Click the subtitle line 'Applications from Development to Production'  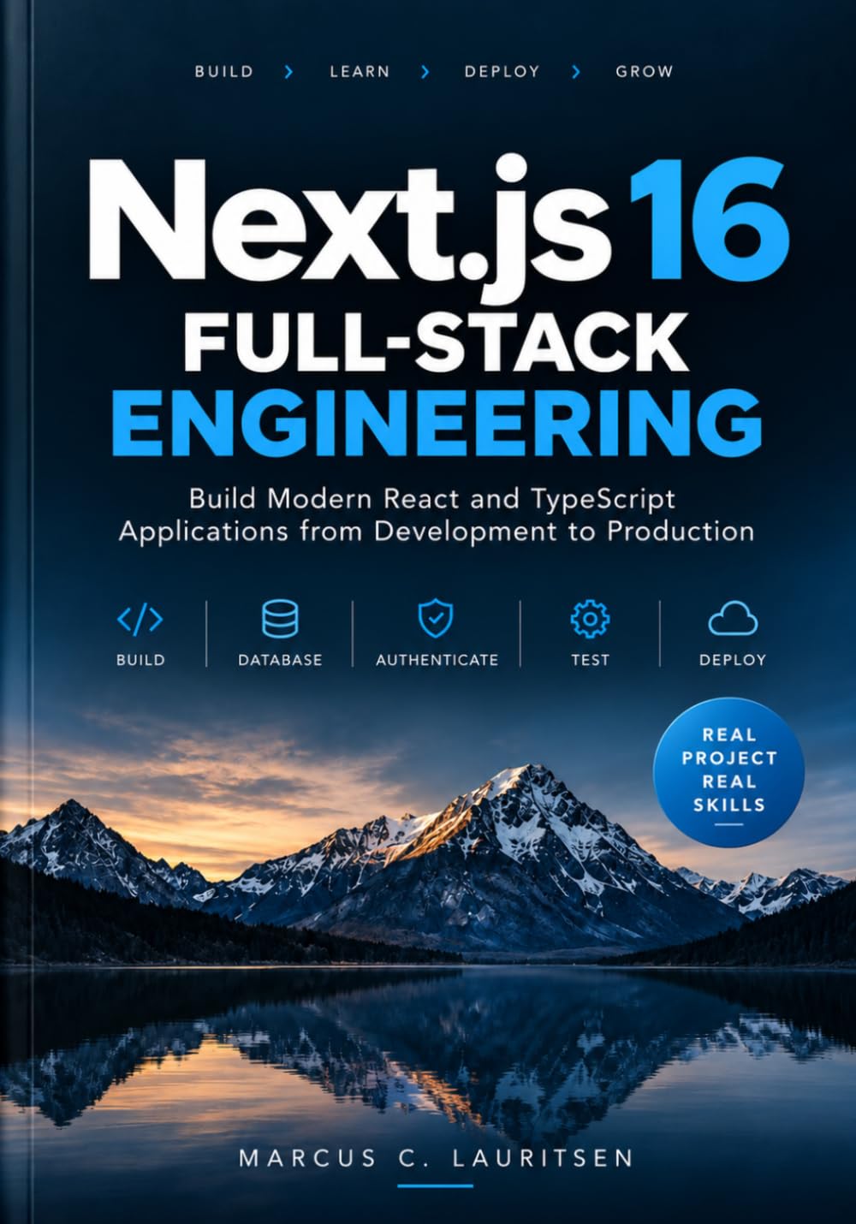pos(437,532)
